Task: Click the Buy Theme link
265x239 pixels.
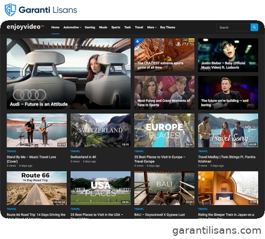Action: [x=167, y=28]
